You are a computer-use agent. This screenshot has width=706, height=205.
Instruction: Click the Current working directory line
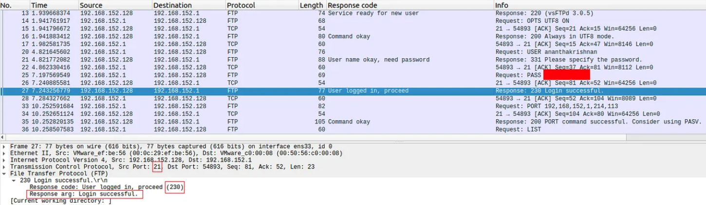[x=61, y=201]
